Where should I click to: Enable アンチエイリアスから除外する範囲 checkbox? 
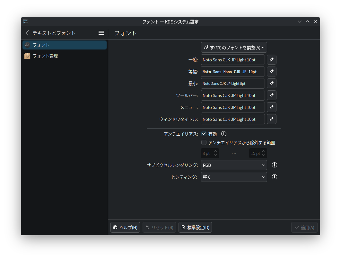[x=204, y=143]
